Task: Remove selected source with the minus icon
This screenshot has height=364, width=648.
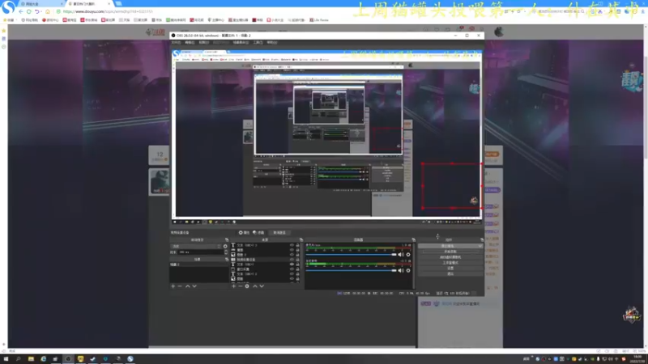Action: pyautogui.click(x=240, y=286)
